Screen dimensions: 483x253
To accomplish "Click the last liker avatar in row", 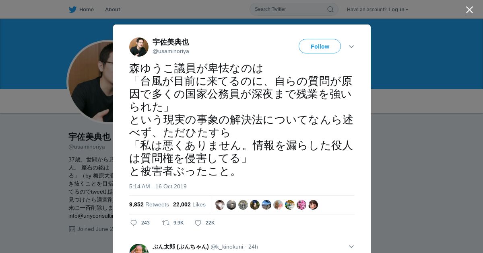I will click(313, 205).
